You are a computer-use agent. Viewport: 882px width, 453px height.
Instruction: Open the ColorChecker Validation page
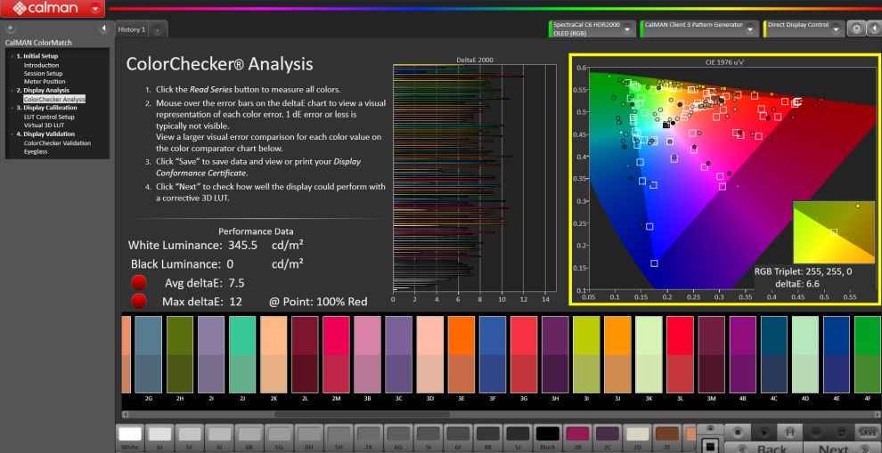click(x=57, y=142)
